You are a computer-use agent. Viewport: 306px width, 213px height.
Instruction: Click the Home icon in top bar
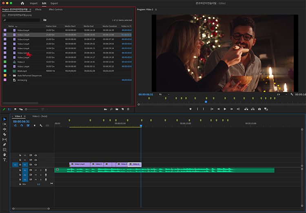[22, 3]
